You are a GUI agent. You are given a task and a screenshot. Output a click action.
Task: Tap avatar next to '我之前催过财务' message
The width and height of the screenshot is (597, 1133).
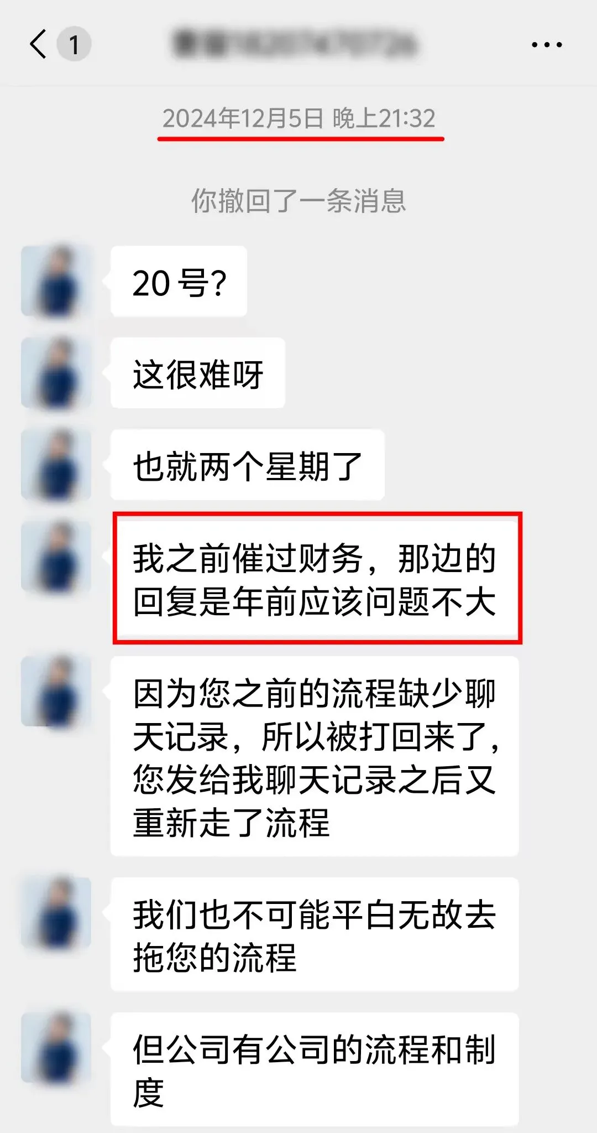(56, 557)
